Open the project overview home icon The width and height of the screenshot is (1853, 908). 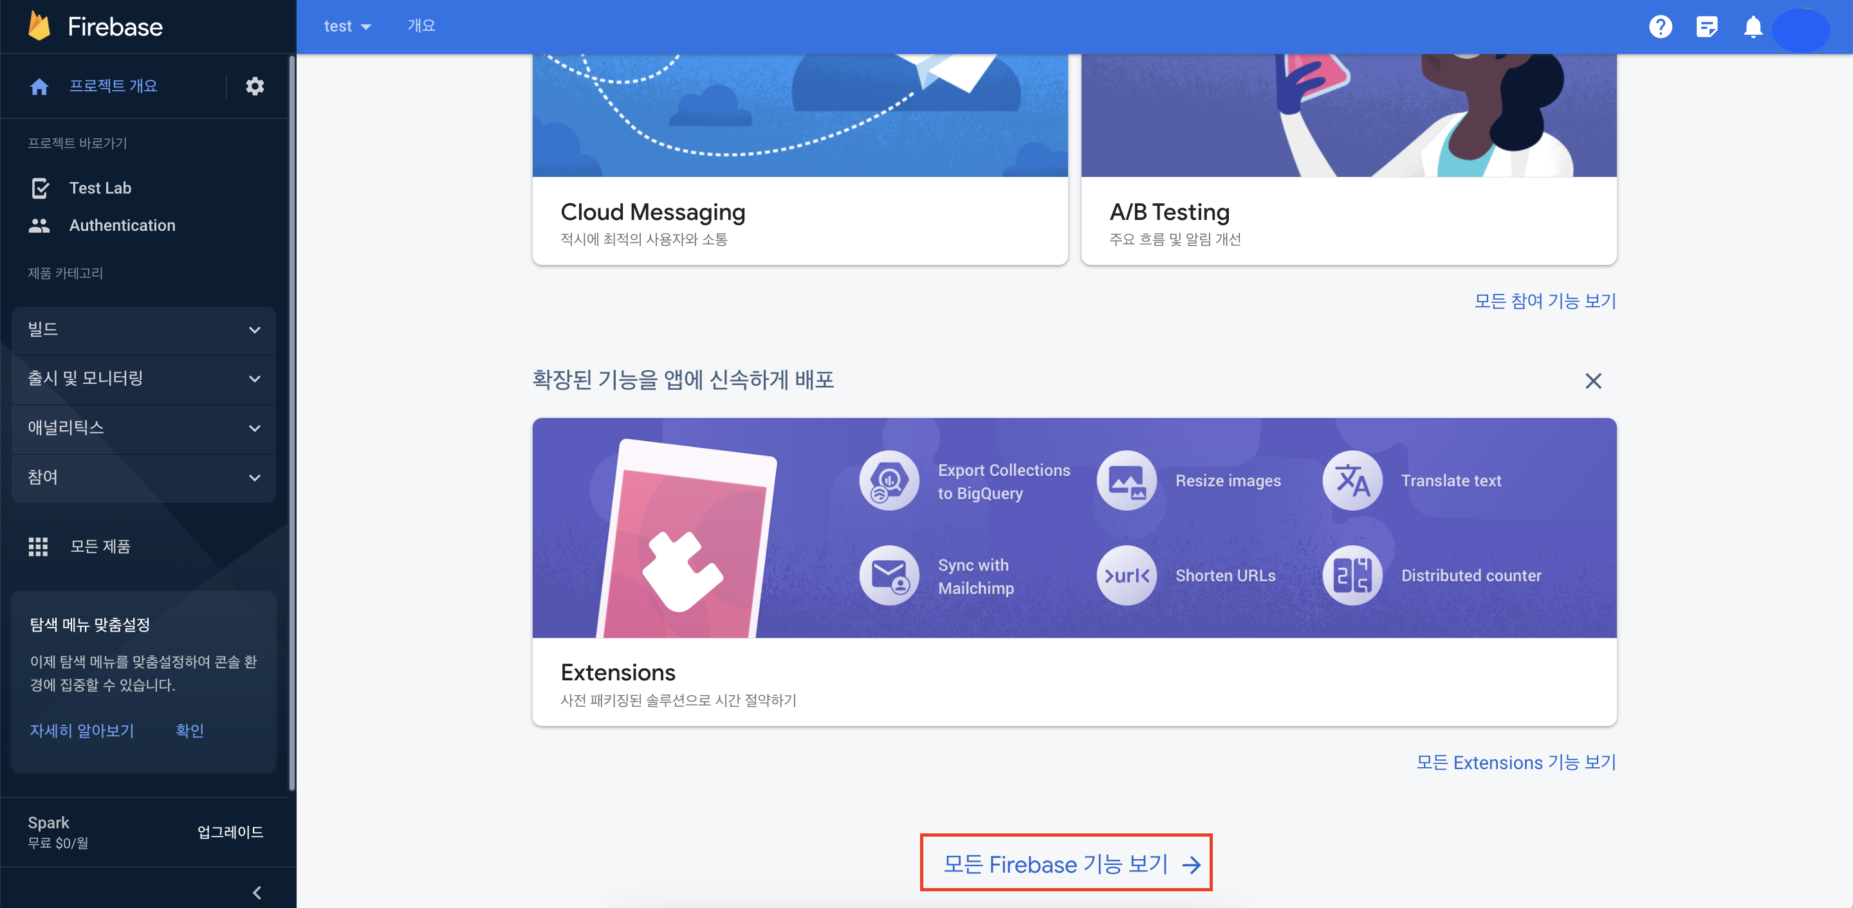39,87
